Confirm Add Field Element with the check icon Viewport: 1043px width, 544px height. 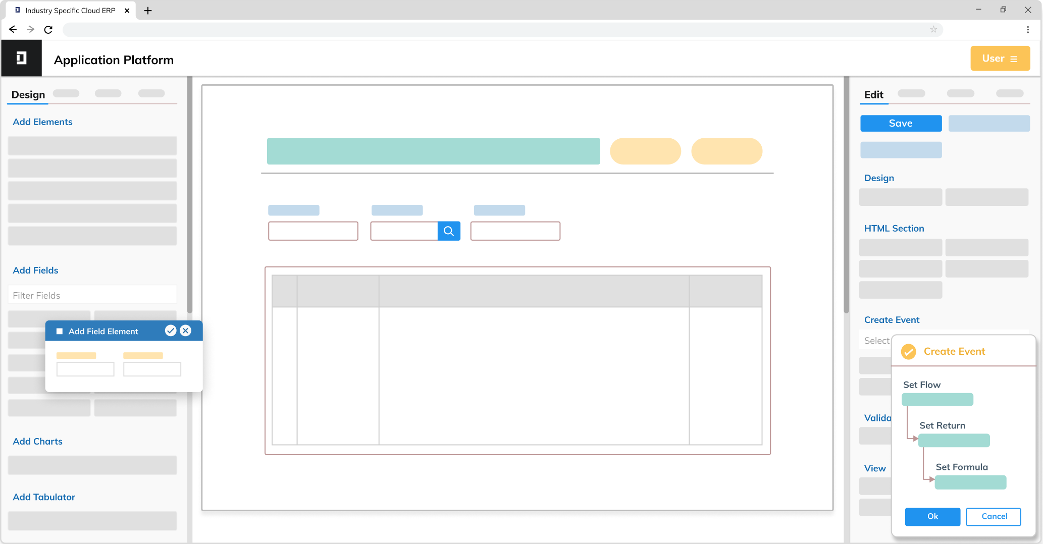(x=171, y=331)
